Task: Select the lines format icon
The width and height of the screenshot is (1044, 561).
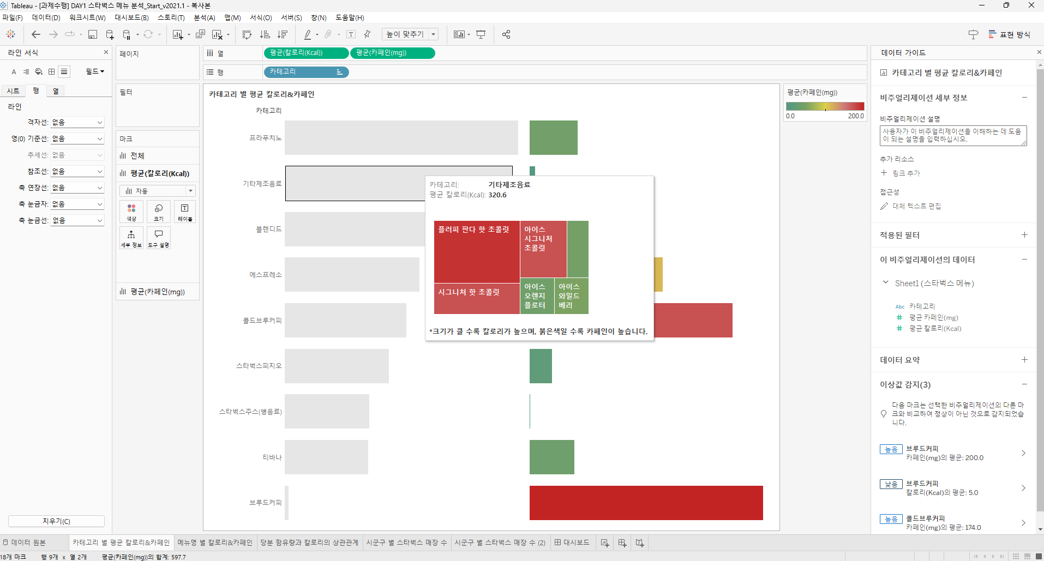Action: pos(64,71)
